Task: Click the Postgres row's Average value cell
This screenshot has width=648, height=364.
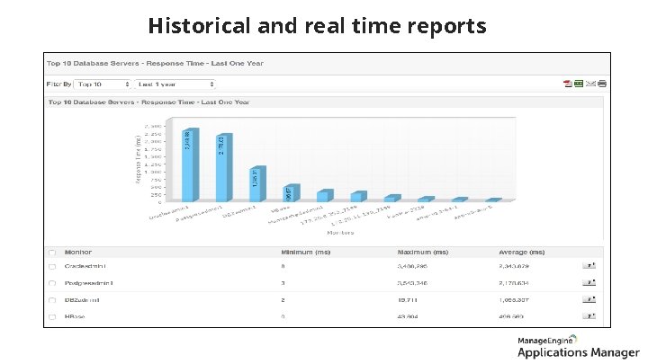Action: 514,283
